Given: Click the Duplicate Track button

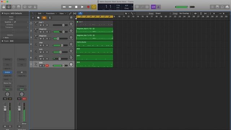Looking at the screenshot, I should (x=39, y=18).
